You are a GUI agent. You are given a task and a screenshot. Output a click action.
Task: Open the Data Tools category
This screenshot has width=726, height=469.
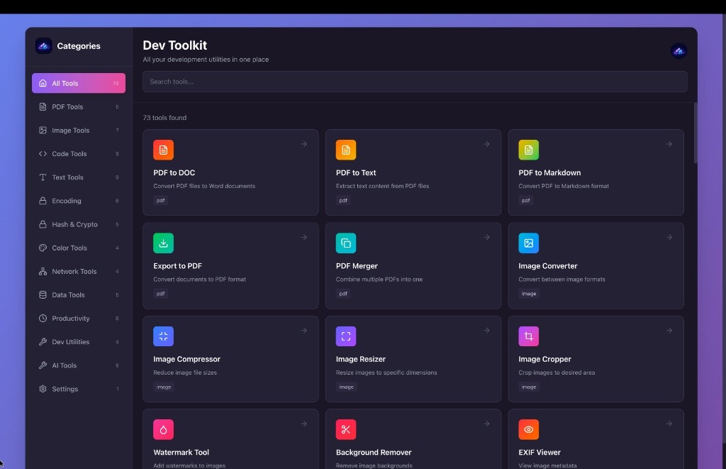pyautogui.click(x=79, y=294)
